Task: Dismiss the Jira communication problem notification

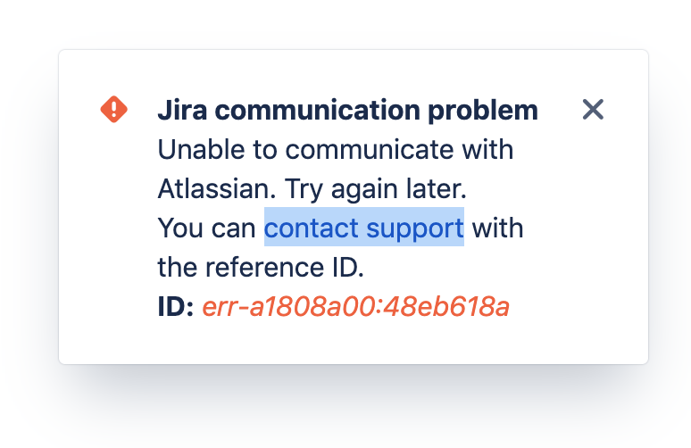Action: pos(593,109)
